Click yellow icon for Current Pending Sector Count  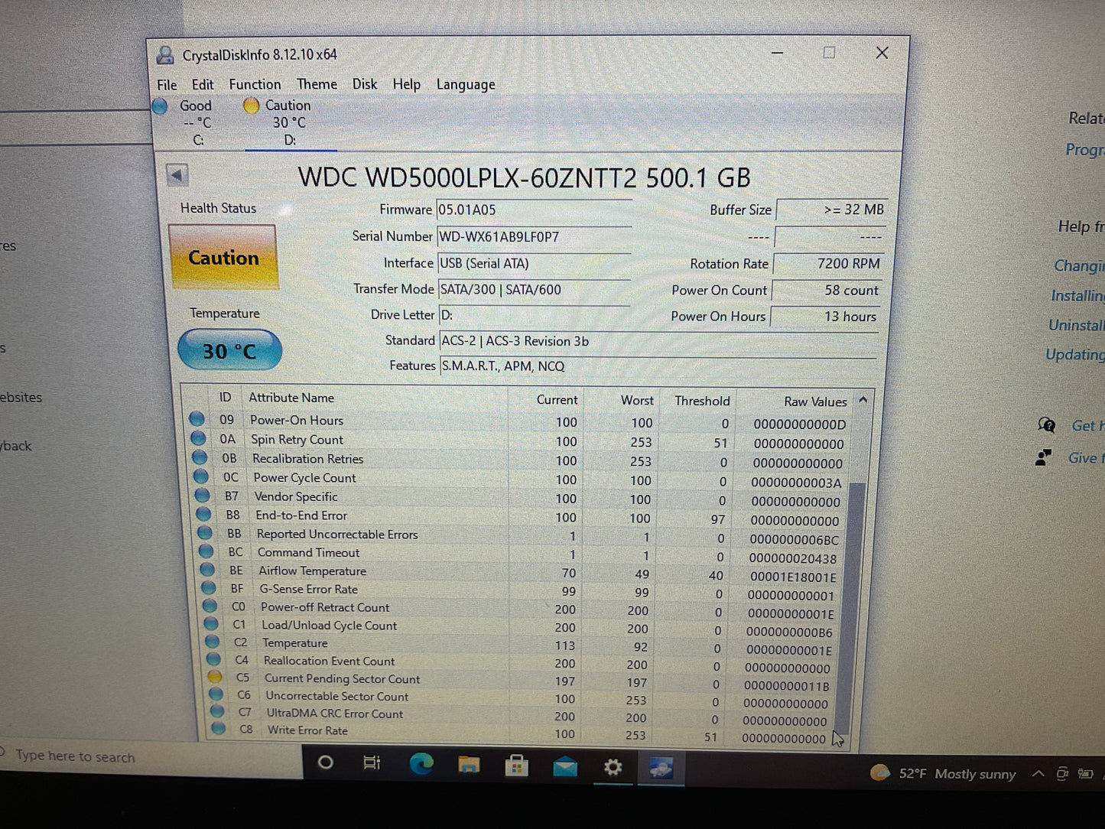point(215,677)
